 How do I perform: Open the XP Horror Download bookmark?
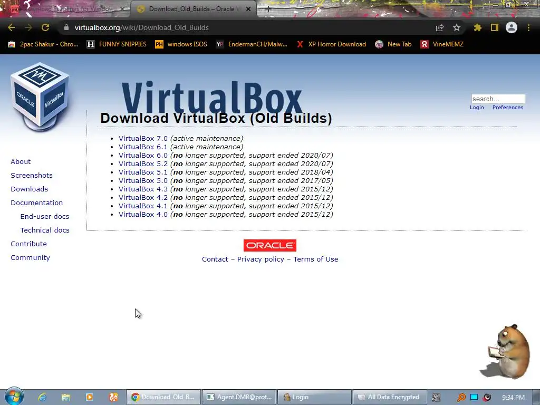pos(331,44)
